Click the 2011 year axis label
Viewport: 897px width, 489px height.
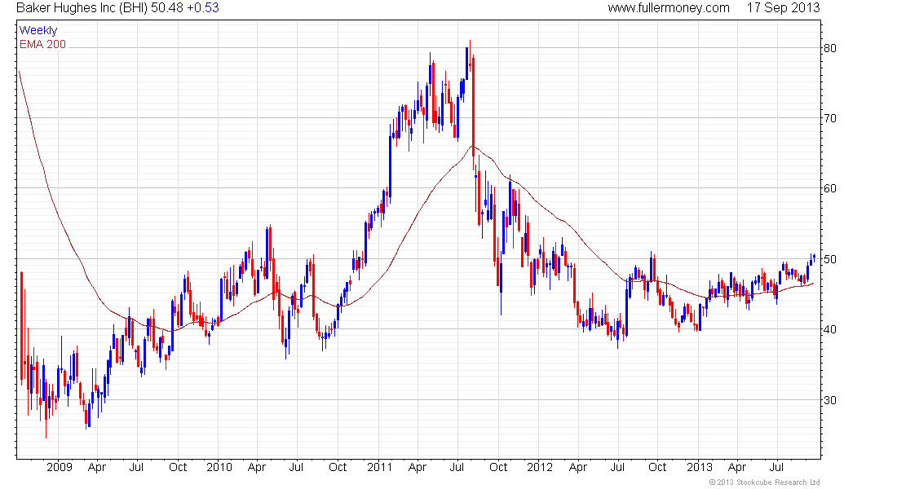(379, 467)
